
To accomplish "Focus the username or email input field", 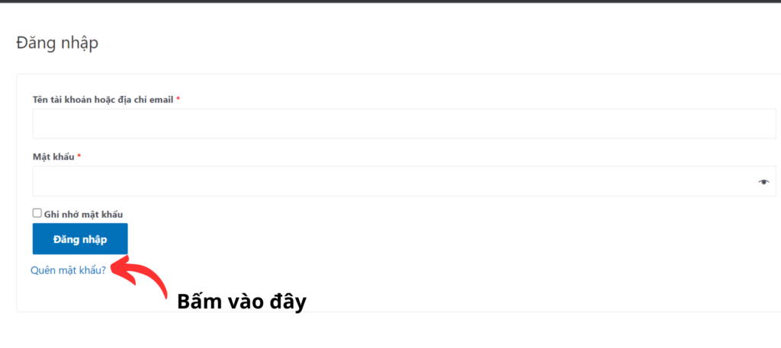I will coord(404,123).
